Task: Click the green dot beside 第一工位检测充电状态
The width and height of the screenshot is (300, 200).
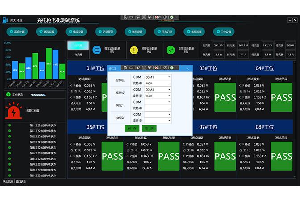Action: click(x=10, y=125)
